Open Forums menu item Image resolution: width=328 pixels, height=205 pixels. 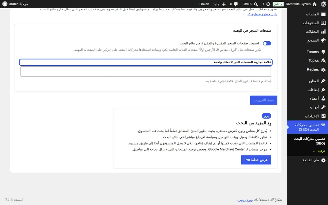307,52
